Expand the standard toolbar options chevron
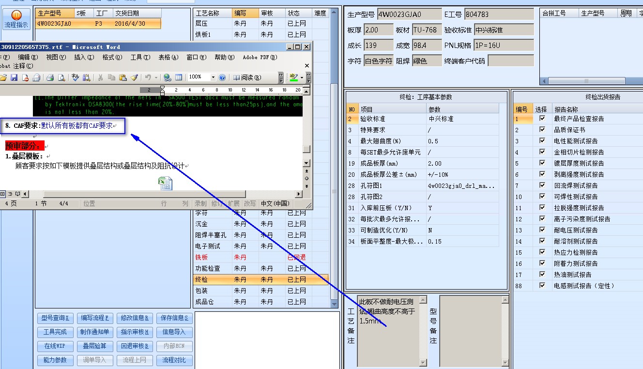Screen dimensions: 643x369 point(281,77)
